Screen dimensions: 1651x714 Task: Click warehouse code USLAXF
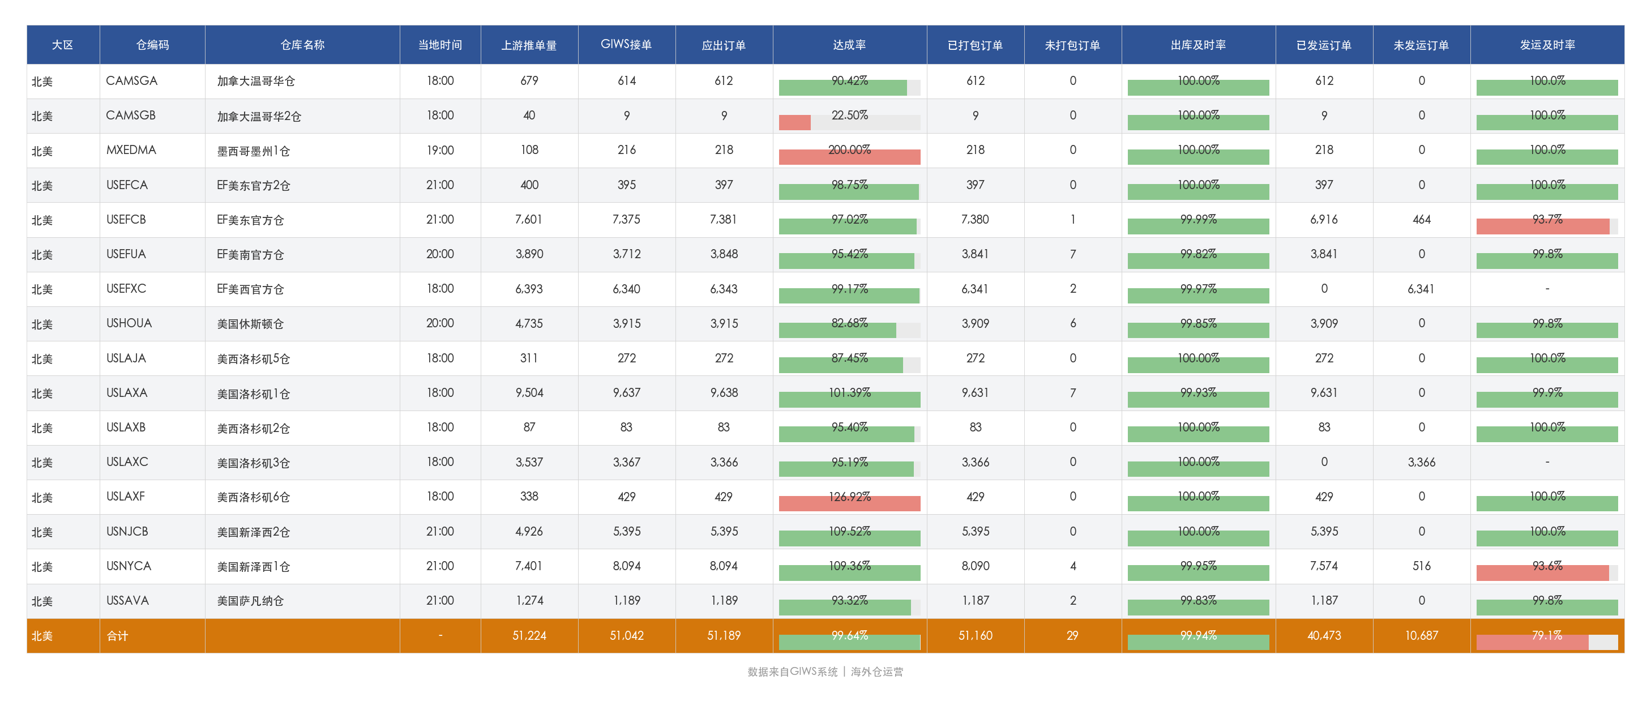pyautogui.click(x=126, y=496)
